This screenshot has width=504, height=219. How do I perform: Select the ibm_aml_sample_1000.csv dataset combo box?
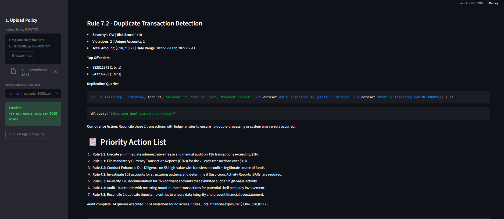coord(33,93)
